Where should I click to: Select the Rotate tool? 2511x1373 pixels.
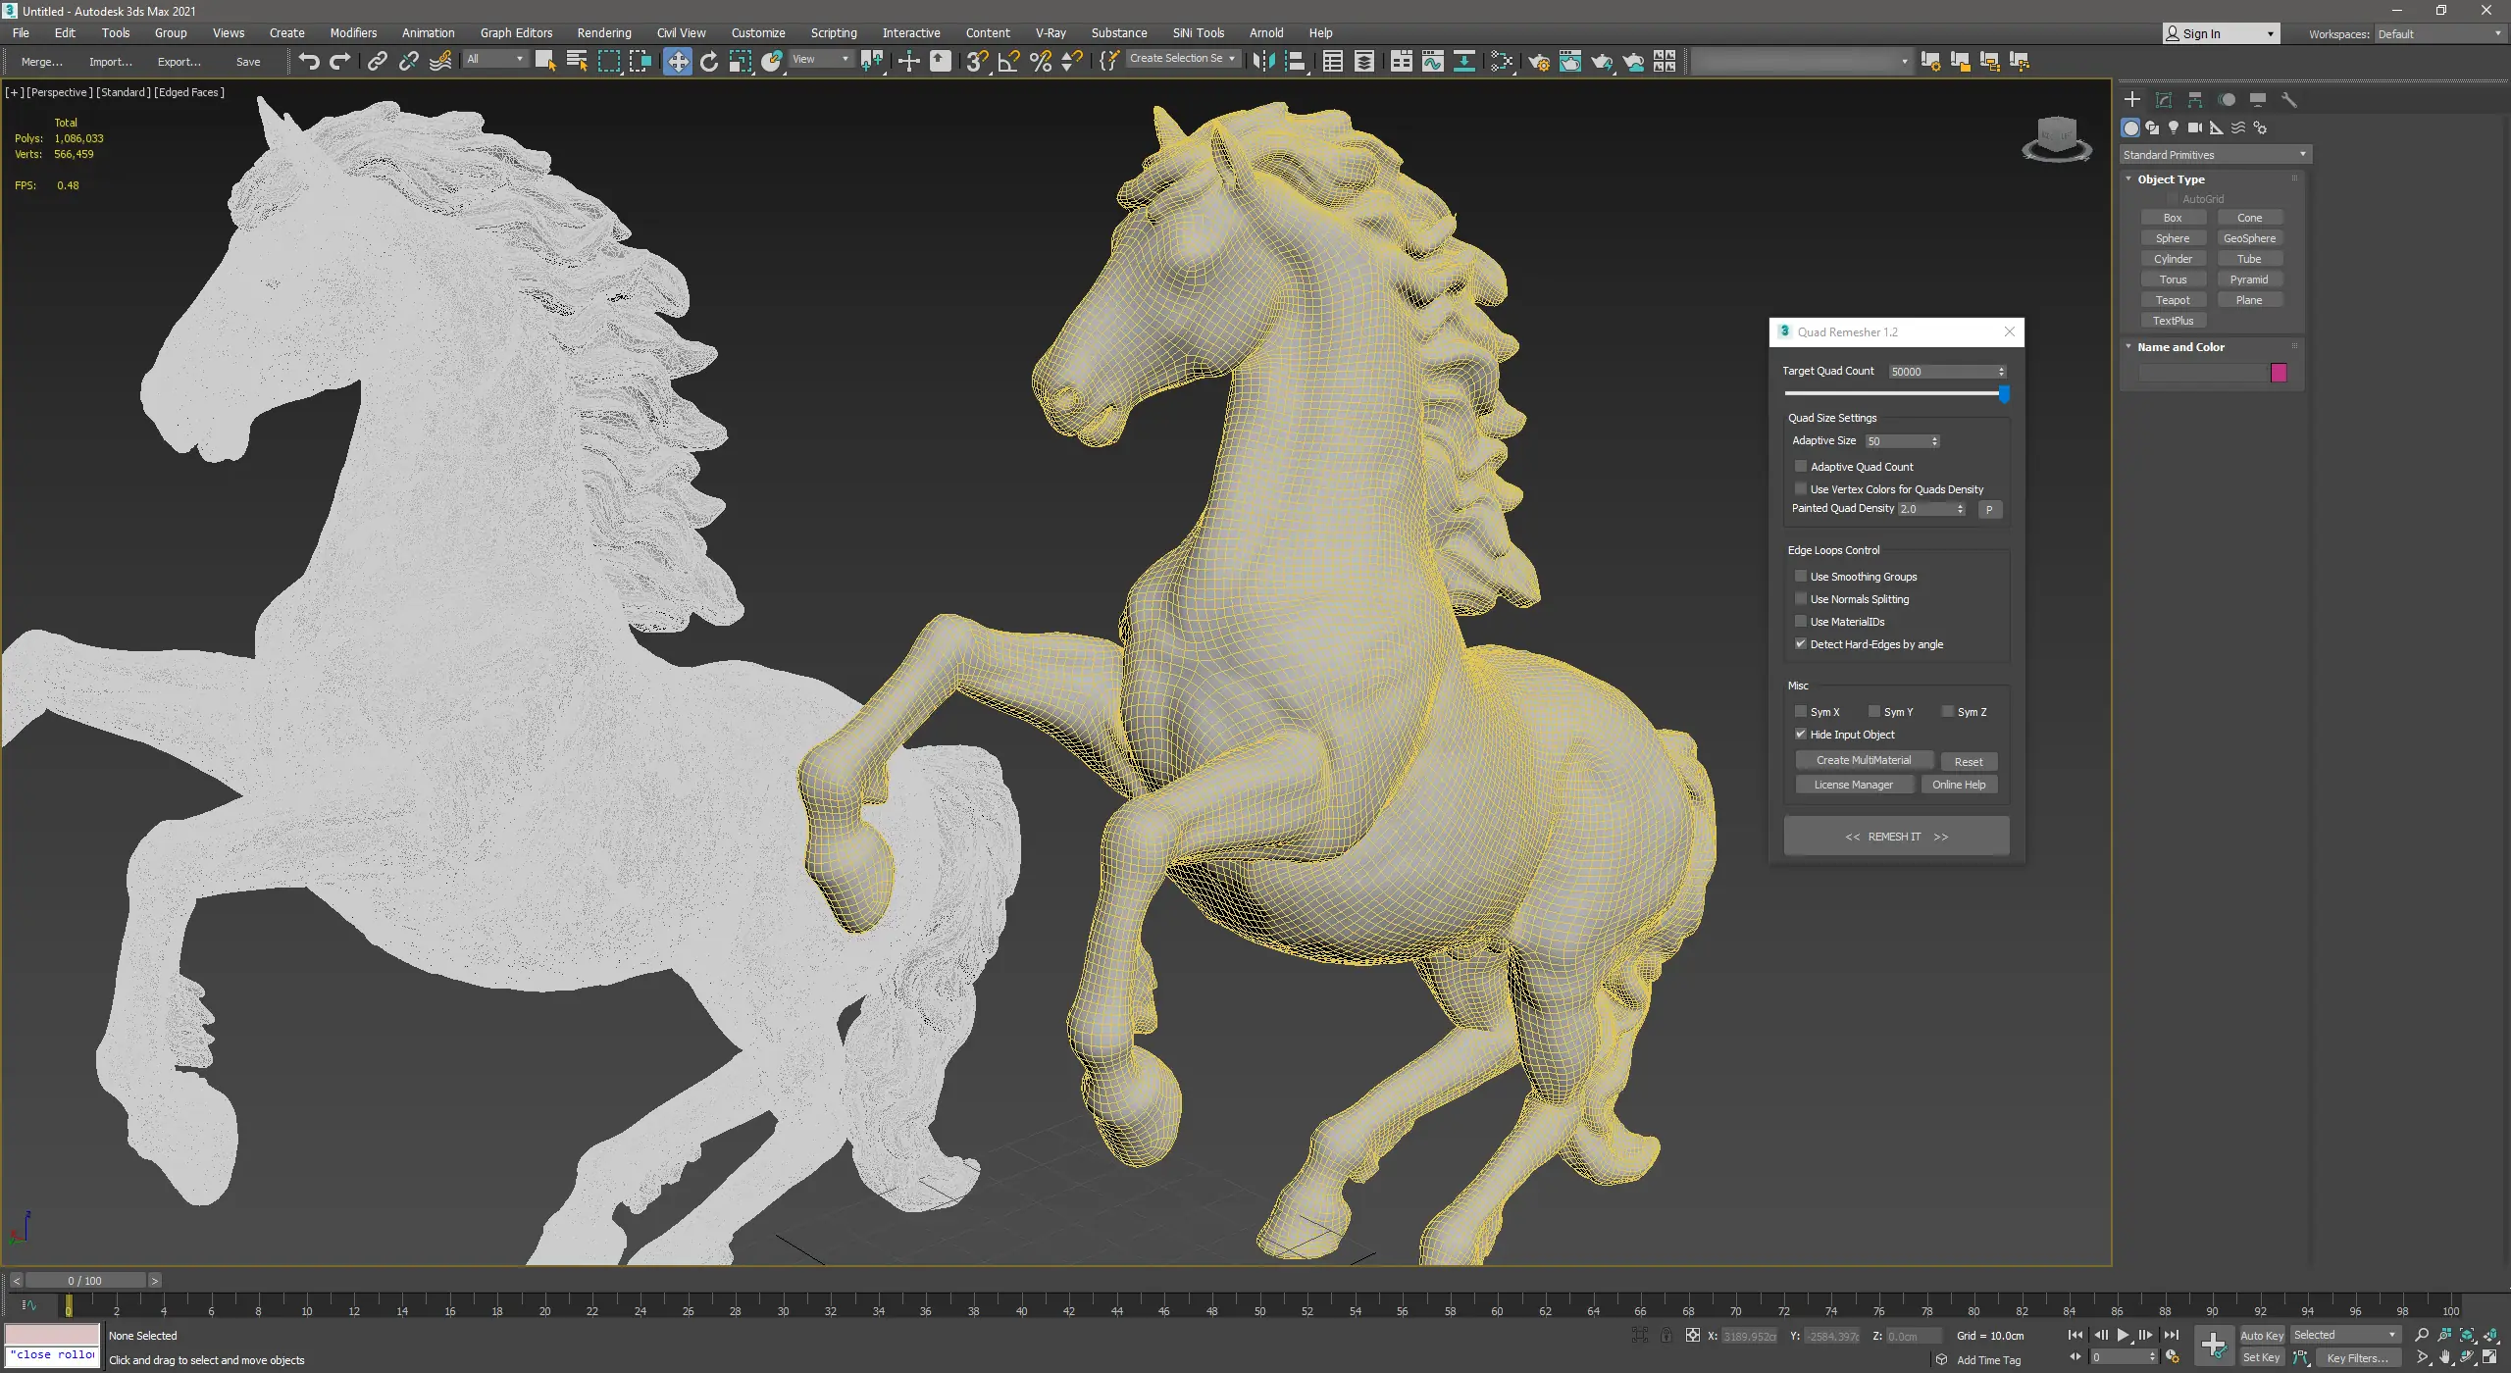tap(709, 61)
